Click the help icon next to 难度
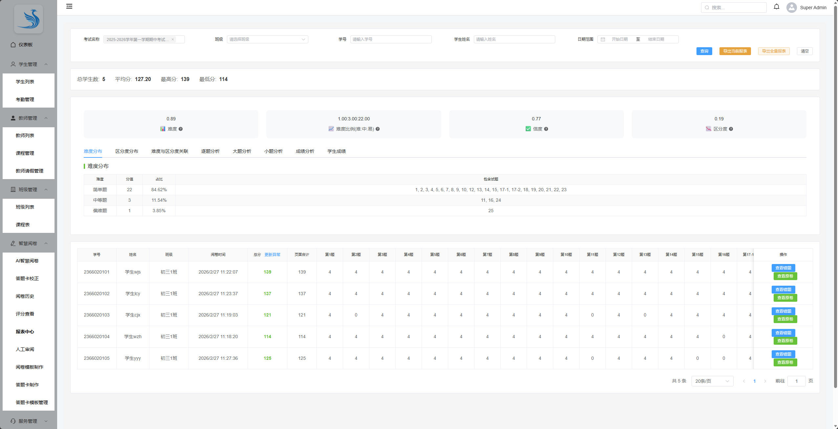 tap(181, 129)
